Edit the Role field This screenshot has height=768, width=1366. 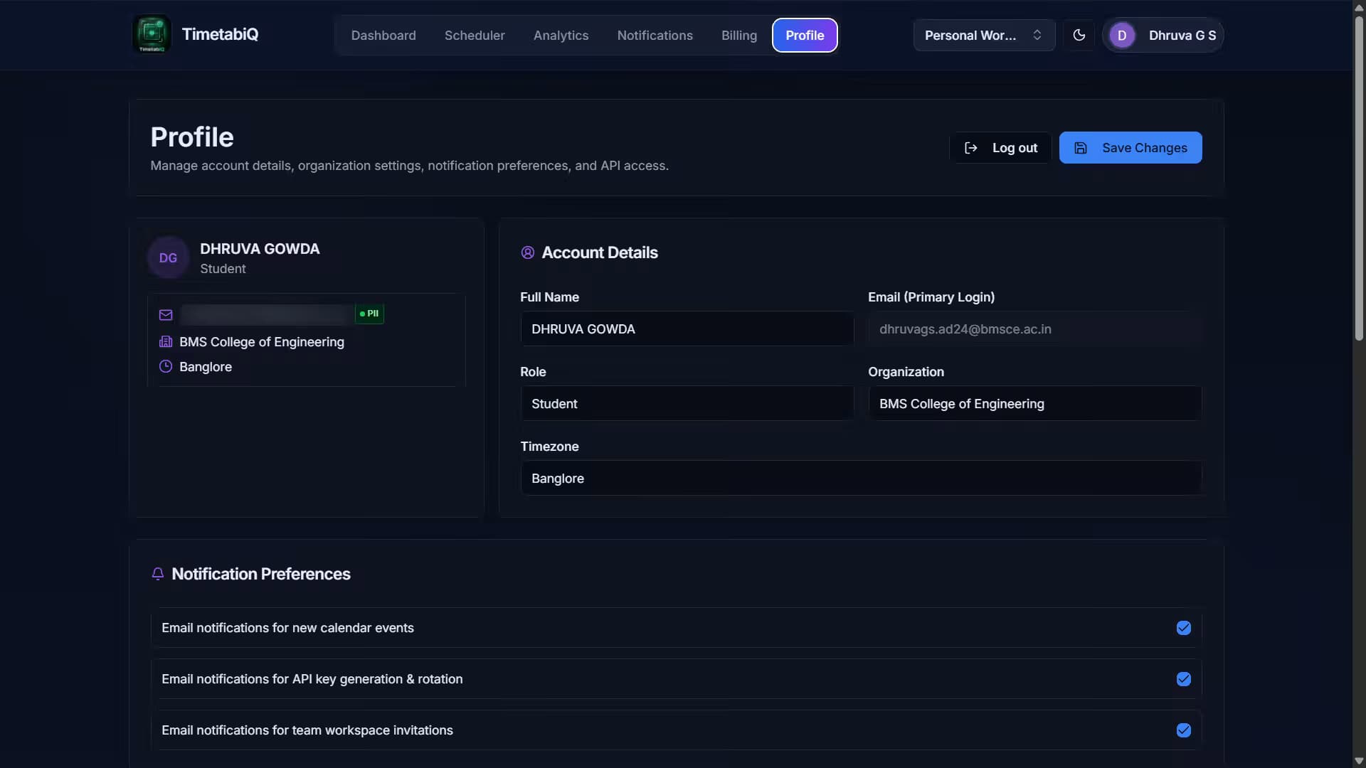point(687,403)
